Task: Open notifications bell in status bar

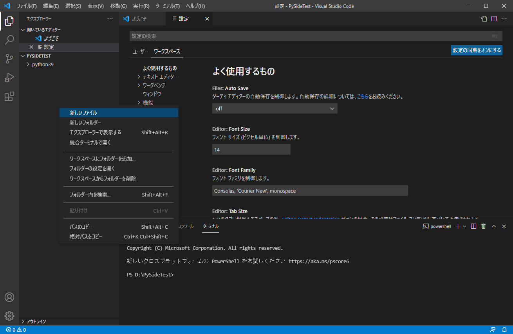Action: pyautogui.click(x=504, y=330)
